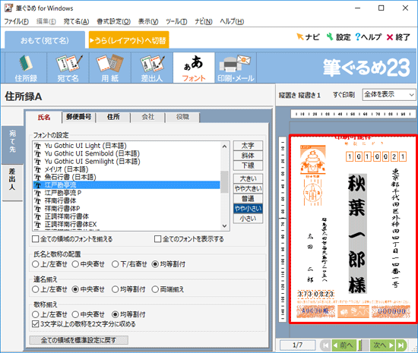This screenshot has width=418, height=353.
Task: Jump to last record in navigator
Action: coord(401,345)
